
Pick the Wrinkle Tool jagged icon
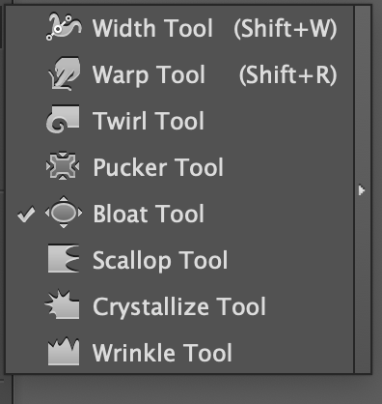pos(64,351)
